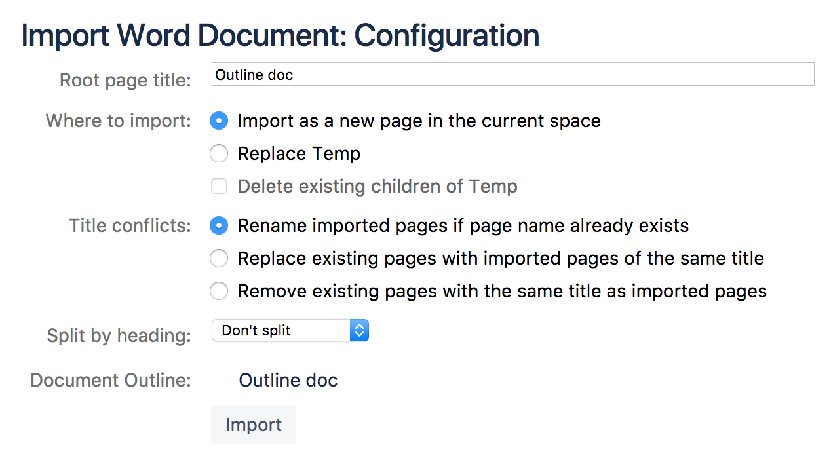This screenshot has width=831, height=473.
Task: Click the Split by heading label
Action: click(x=119, y=336)
